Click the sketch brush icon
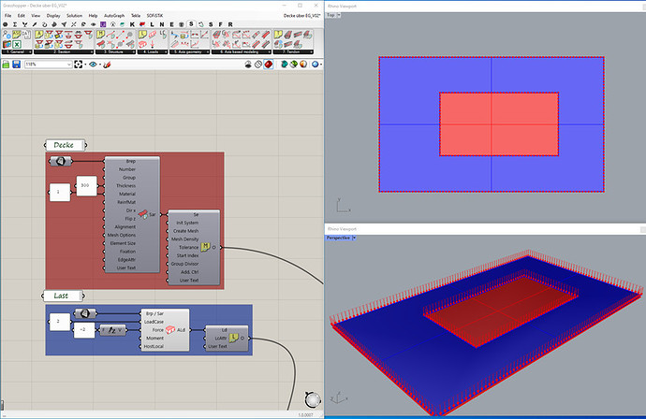This screenshot has height=419, width=646. tap(107, 65)
